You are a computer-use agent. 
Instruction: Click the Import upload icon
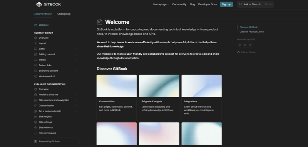[35, 43]
